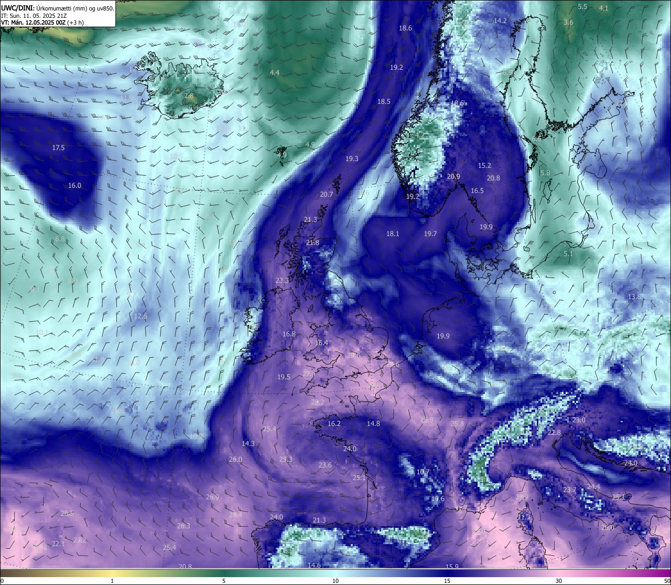The height and width of the screenshot is (585, 671).
Task: Select the 14.8 value over northern France
Action: click(x=373, y=424)
